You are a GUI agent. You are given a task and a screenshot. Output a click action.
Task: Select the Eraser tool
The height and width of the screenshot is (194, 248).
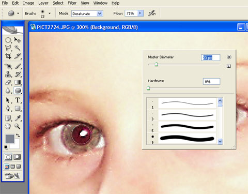coord(8,82)
